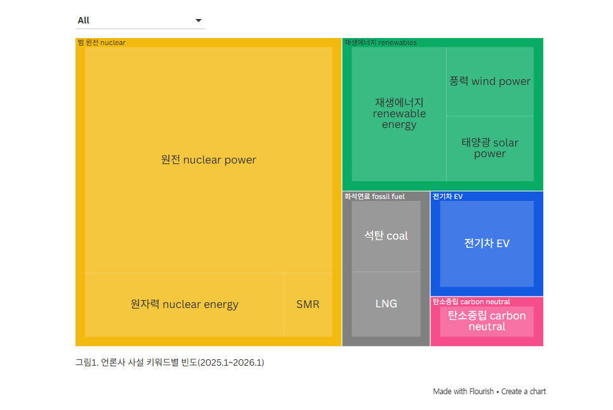Select the 원전 nuclear power tile
Viewport: 613px width, 410px height.
[x=208, y=160]
